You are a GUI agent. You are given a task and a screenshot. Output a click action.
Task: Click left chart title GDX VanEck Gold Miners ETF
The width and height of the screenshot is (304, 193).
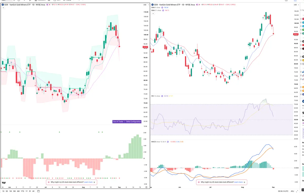click(25, 5)
